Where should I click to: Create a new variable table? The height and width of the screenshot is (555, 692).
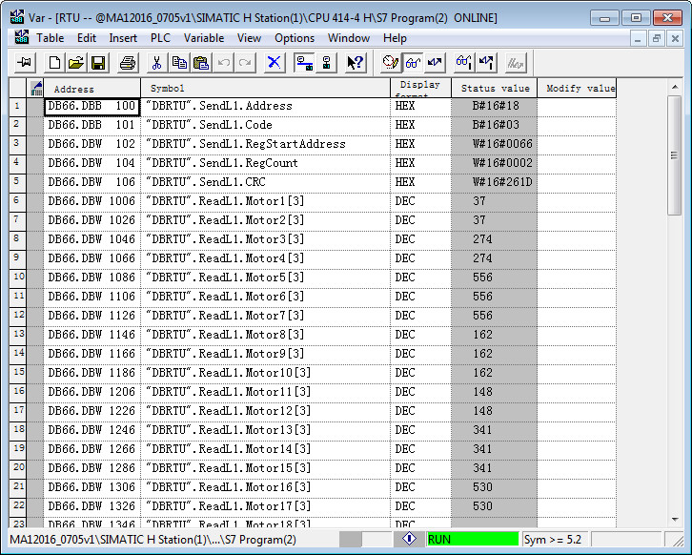(54, 63)
